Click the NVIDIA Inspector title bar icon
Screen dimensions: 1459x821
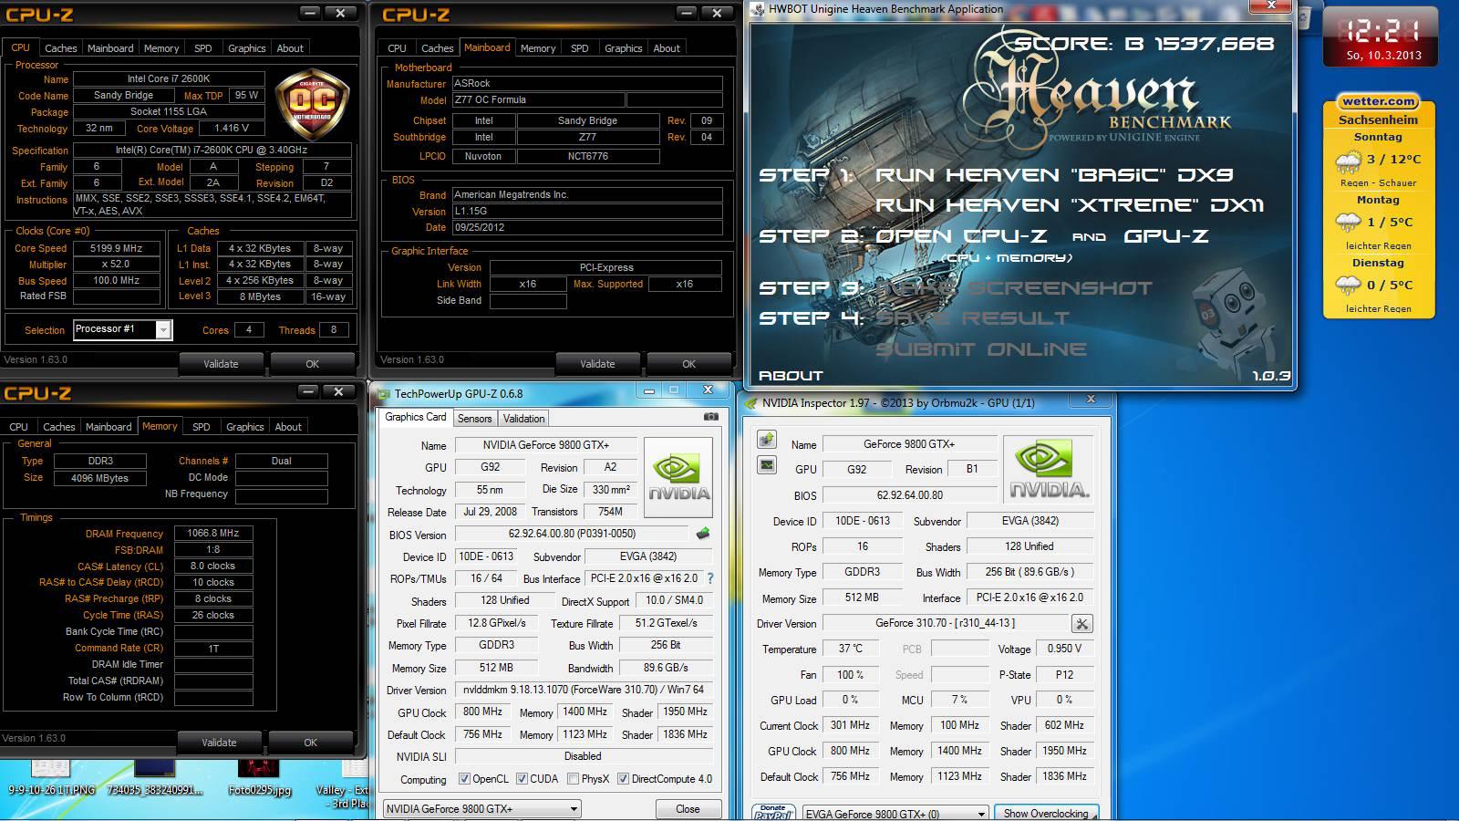pos(751,402)
